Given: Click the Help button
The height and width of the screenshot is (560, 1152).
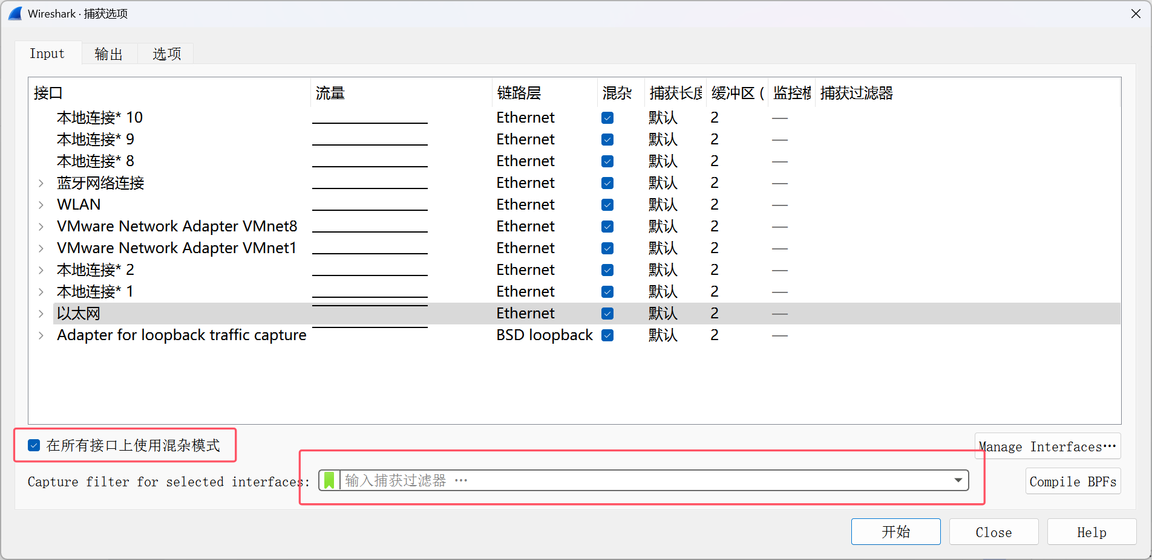Looking at the screenshot, I should point(1091,532).
